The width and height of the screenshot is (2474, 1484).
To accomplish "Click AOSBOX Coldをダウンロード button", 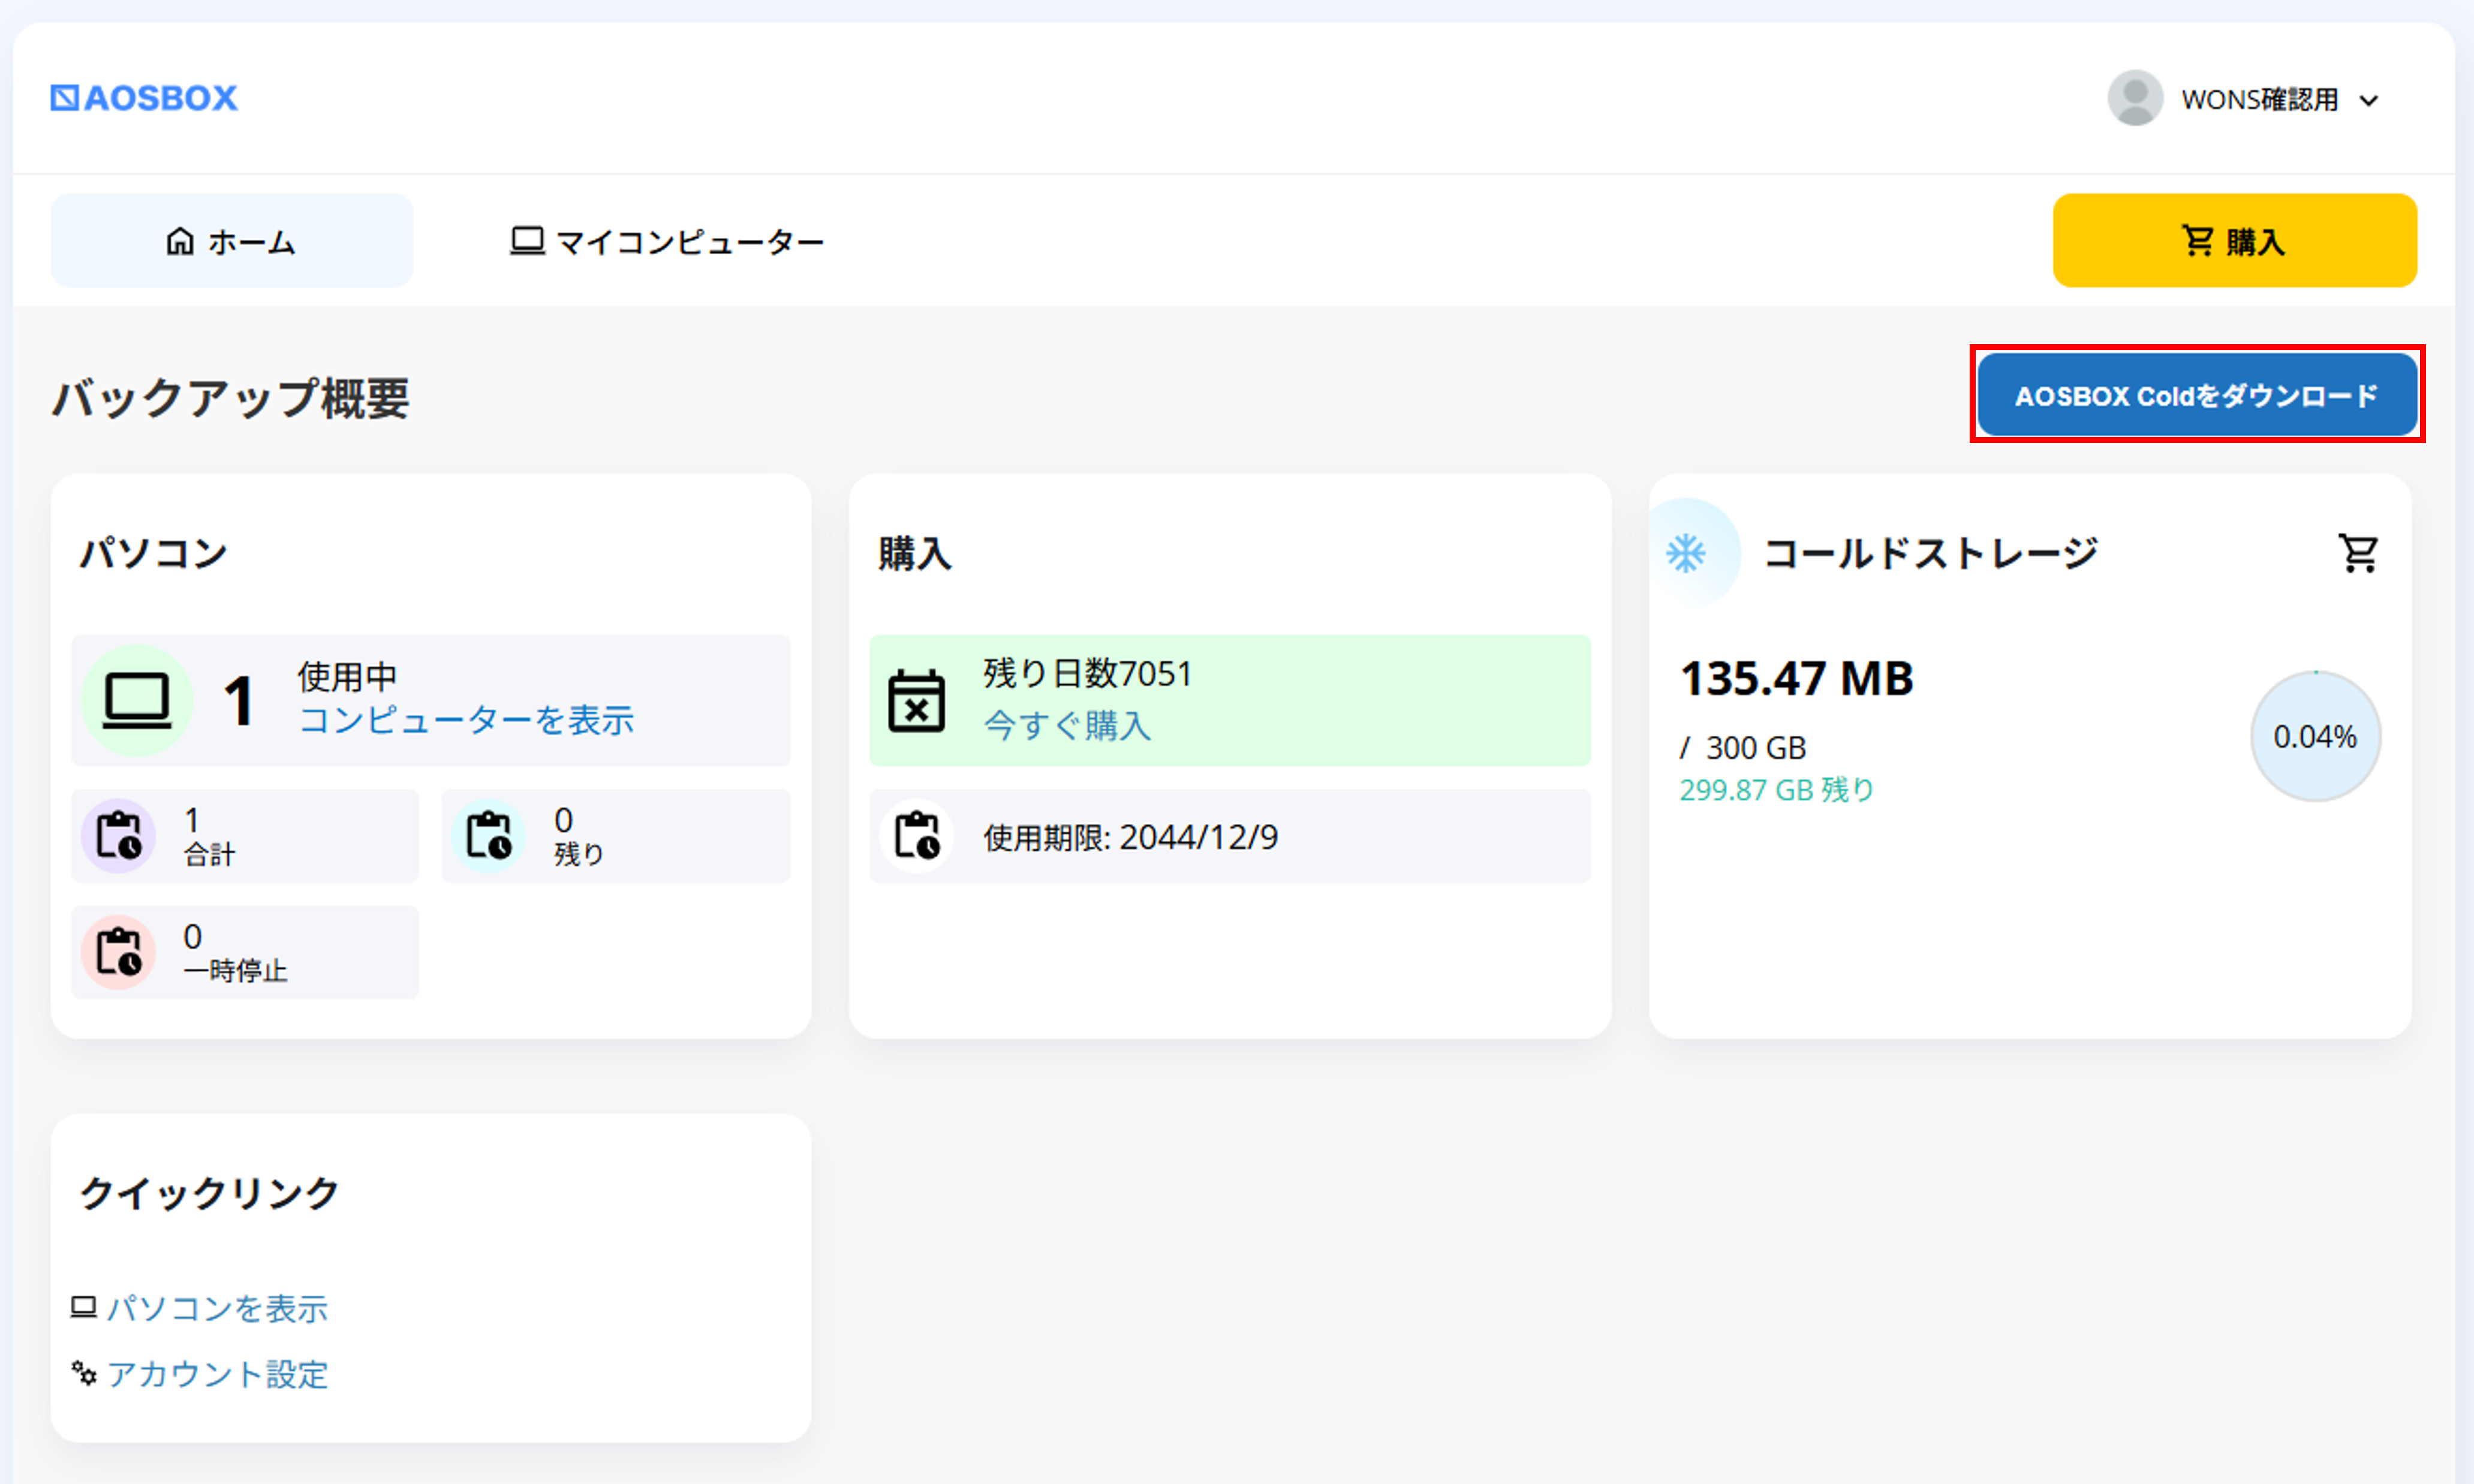I will [x=2196, y=395].
